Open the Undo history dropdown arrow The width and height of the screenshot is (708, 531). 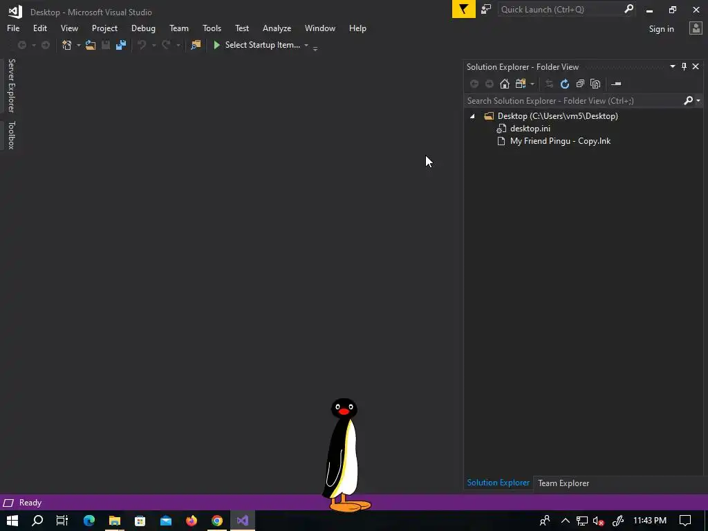154,45
